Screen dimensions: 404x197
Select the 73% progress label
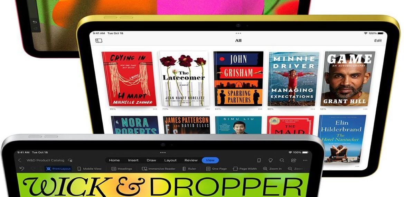tap(165, 109)
